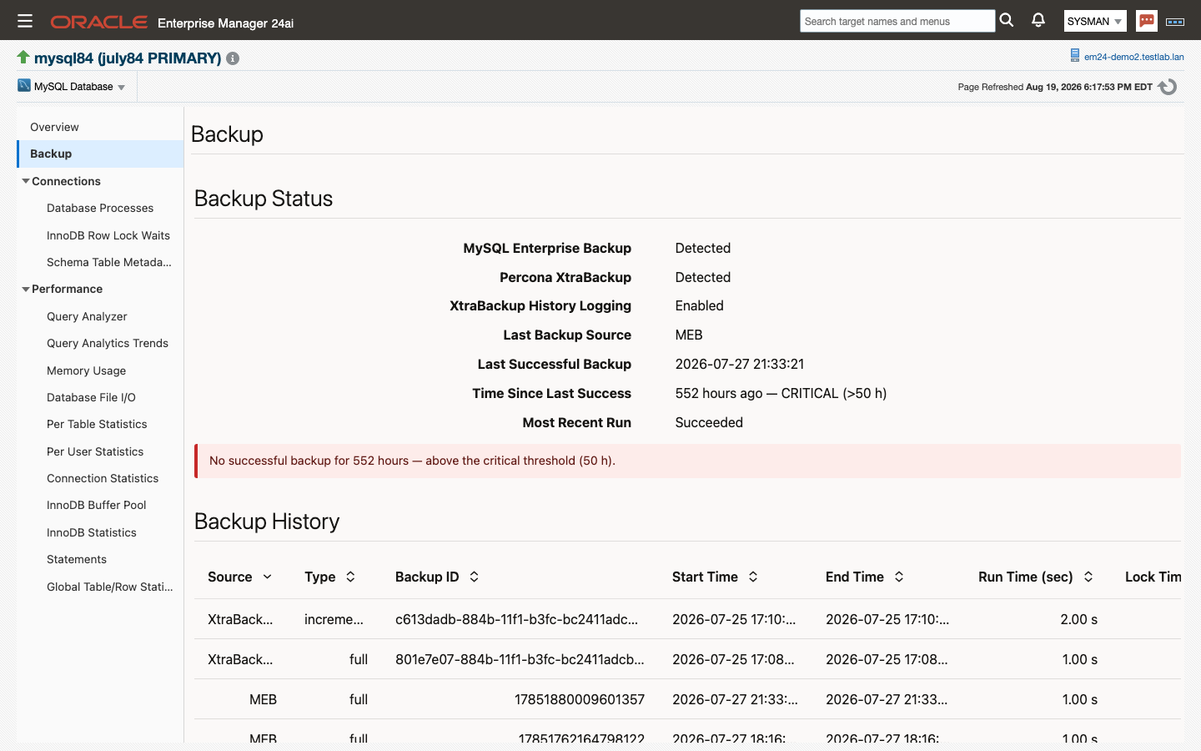The width and height of the screenshot is (1201, 751).
Task: Open the red chat feedback icon
Action: [1147, 21]
